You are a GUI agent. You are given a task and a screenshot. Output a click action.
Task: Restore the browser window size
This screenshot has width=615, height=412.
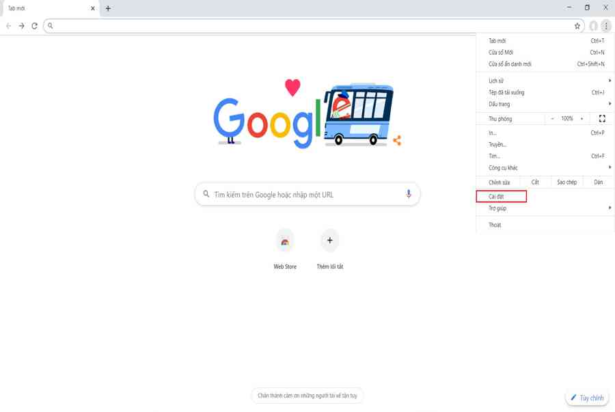pos(587,8)
